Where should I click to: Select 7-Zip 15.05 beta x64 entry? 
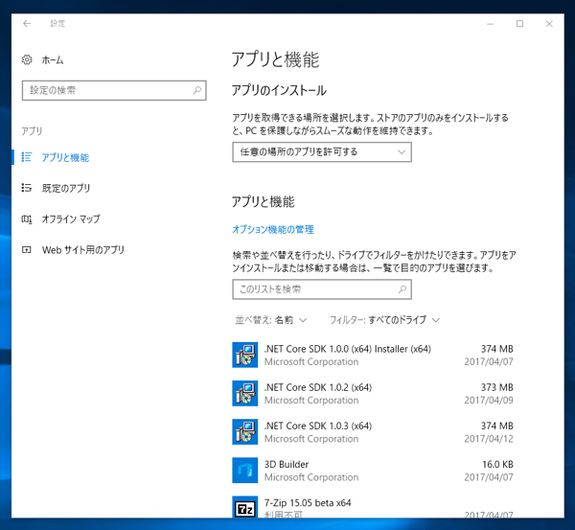coord(373,506)
